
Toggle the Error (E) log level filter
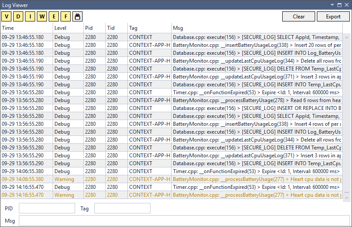click(54, 17)
